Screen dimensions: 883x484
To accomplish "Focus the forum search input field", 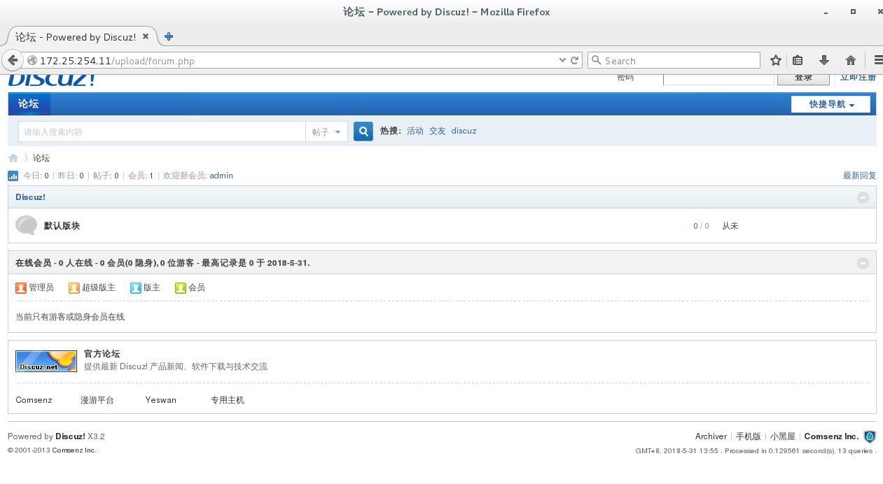I will point(162,131).
